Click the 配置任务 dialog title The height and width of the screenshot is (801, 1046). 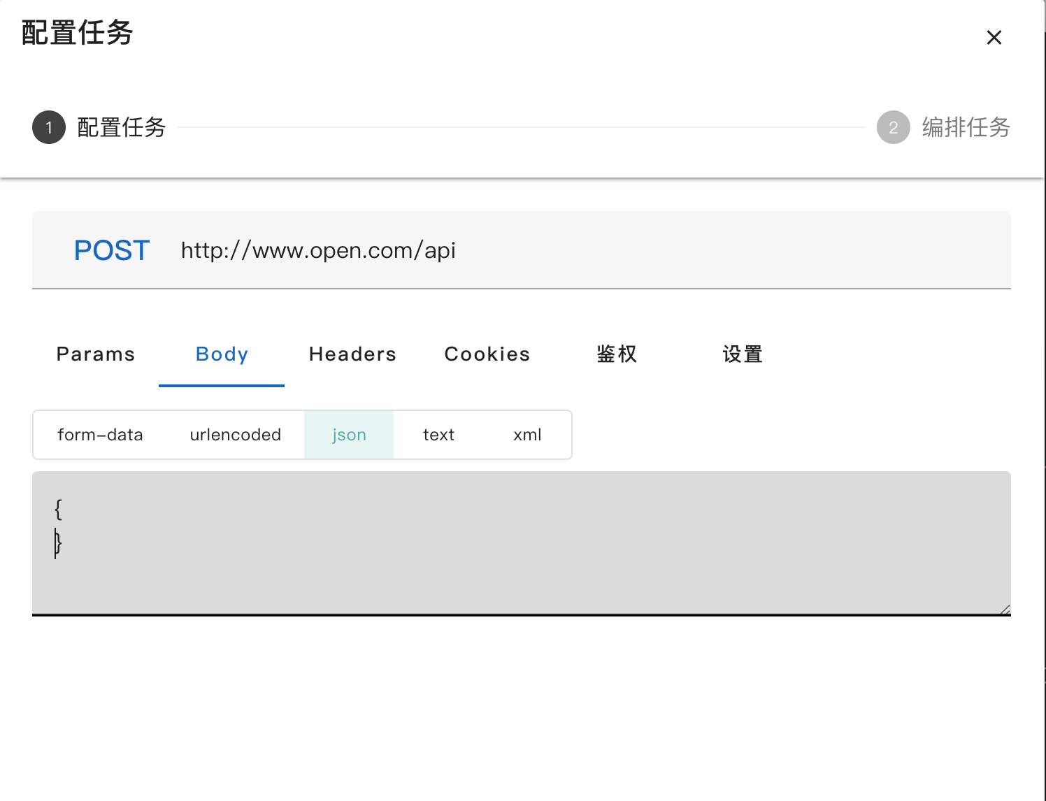tap(76, 32)
